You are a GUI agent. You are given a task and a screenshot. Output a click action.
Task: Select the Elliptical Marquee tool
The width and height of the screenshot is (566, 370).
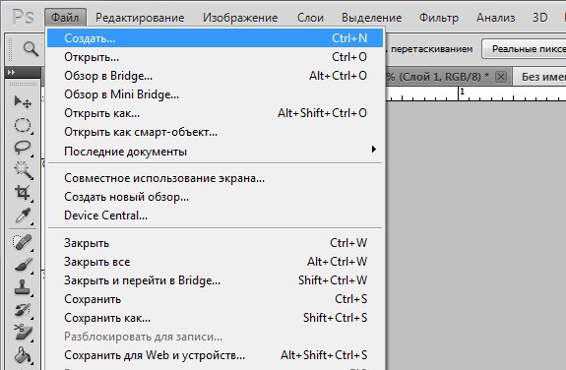(23, 125)
